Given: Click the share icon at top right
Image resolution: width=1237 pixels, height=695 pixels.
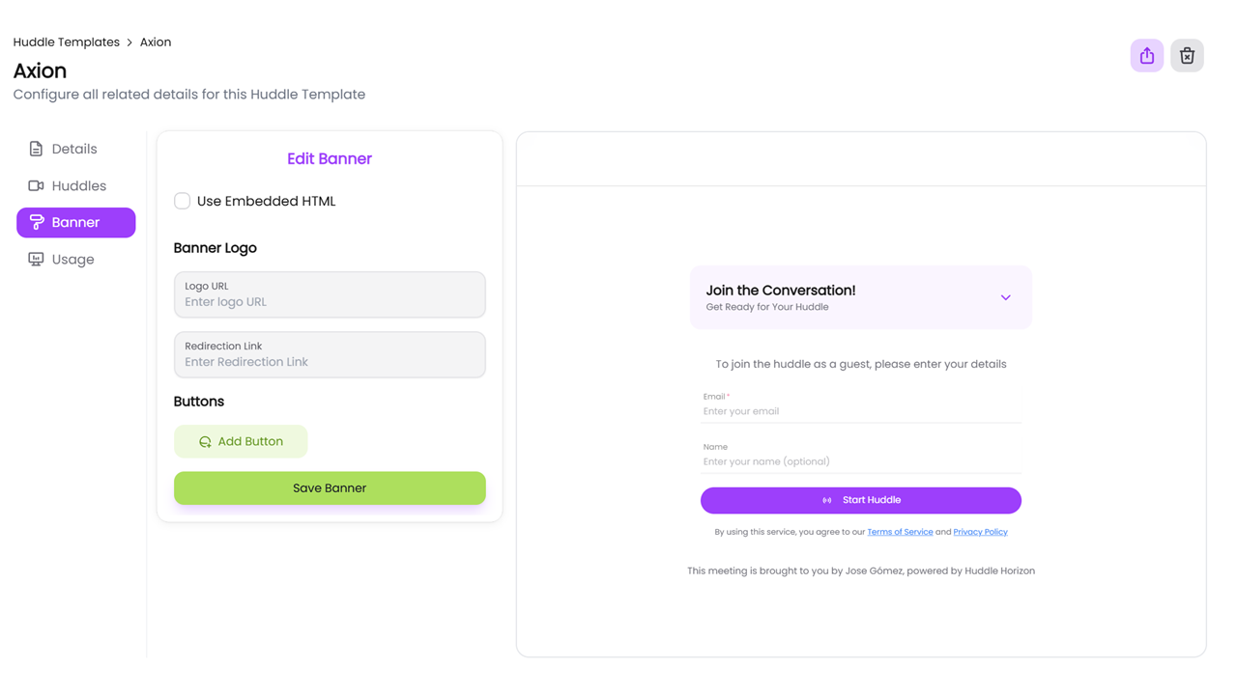Looking at the screenshot, I should click(1146, 55).
